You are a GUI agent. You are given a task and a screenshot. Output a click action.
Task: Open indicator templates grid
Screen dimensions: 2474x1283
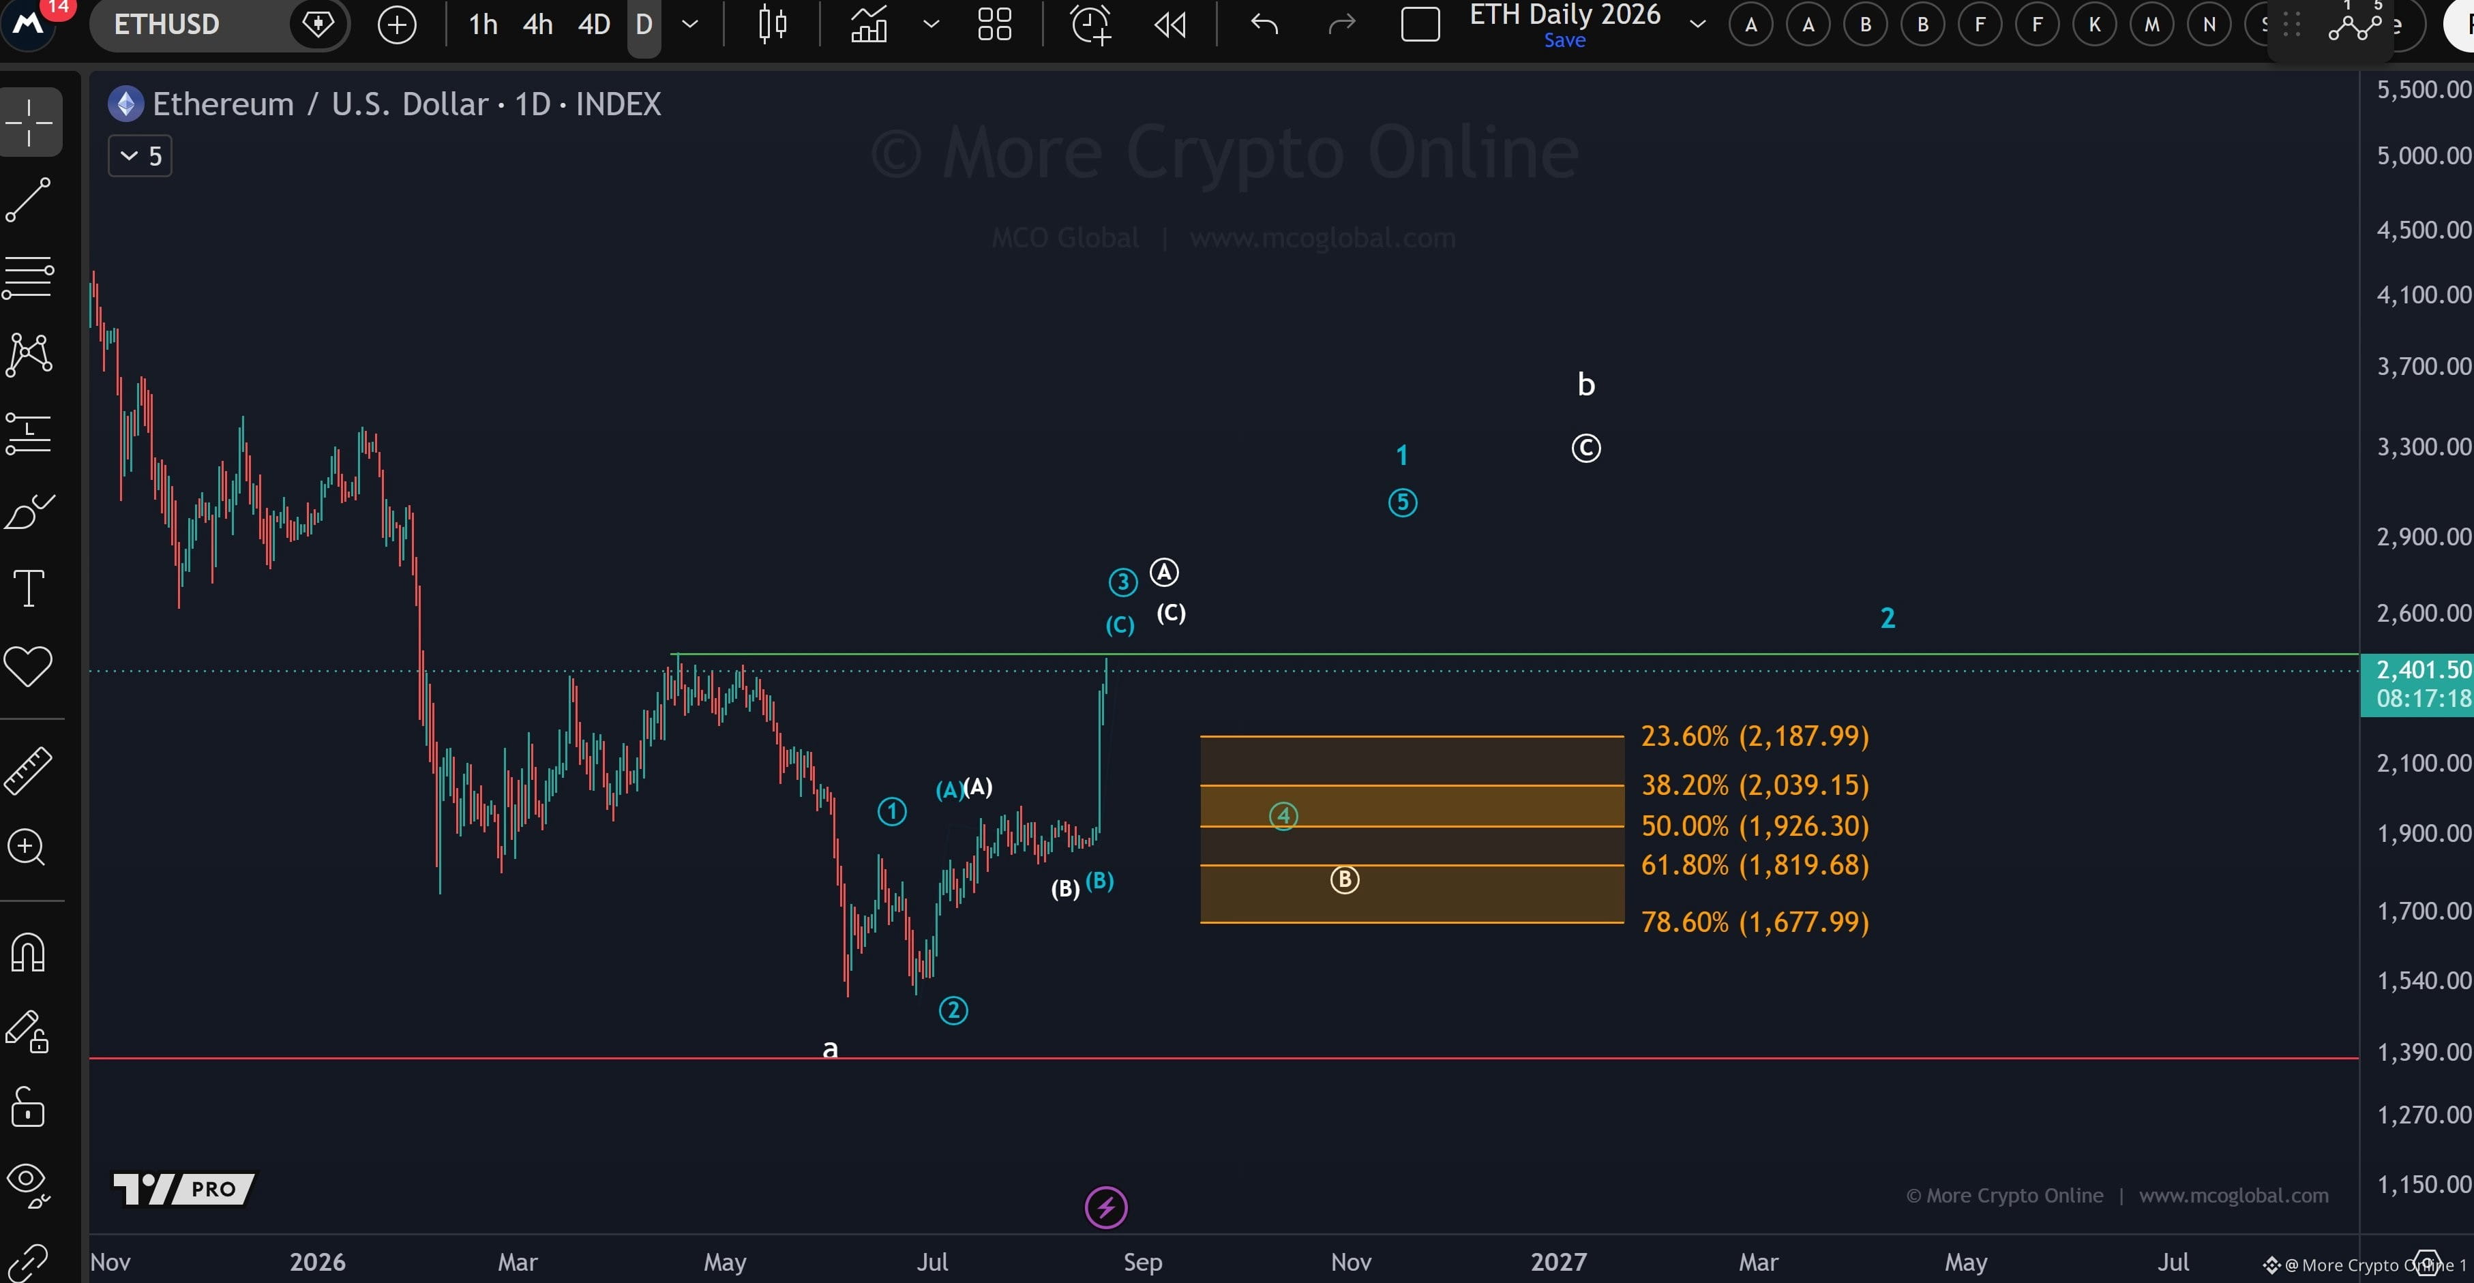(x=994, y=24)
